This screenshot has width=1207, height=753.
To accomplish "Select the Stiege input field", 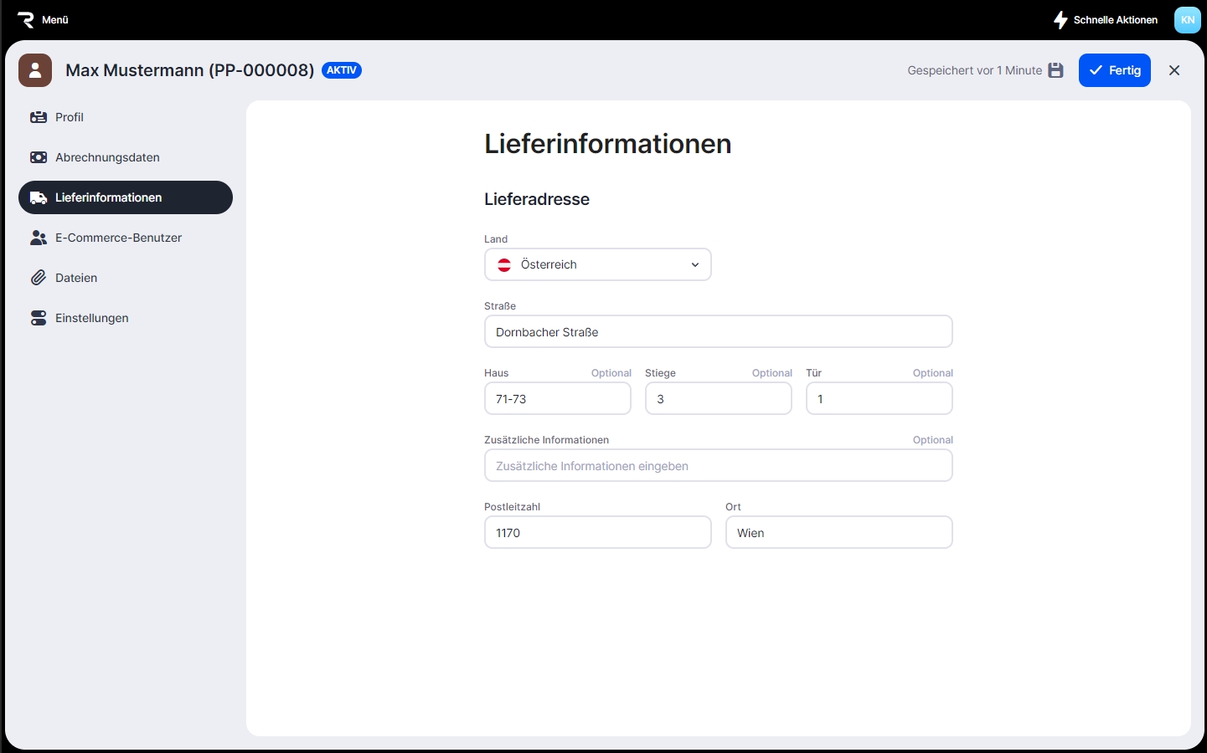I will coord(718,398).
